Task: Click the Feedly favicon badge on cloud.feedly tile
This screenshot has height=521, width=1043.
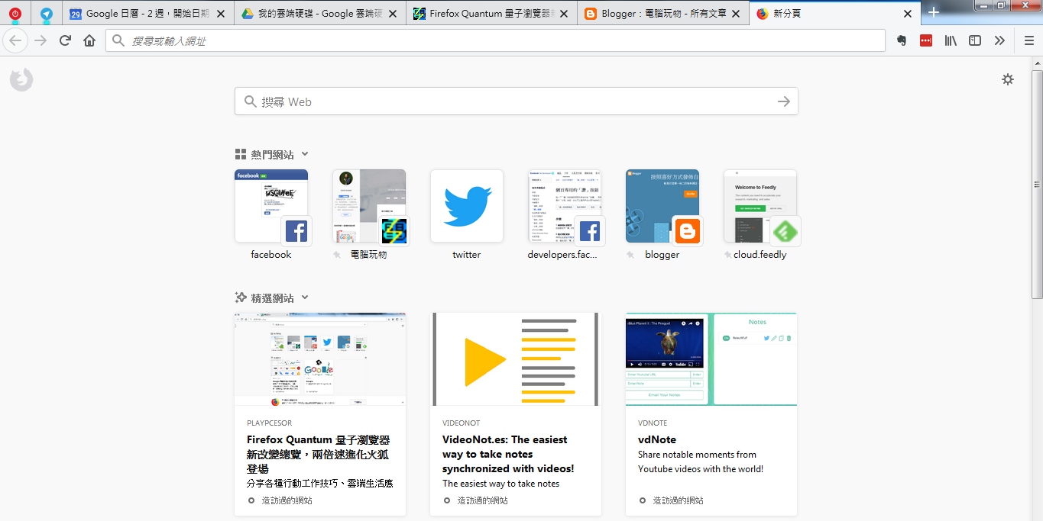Action: [x=785, y=231]
